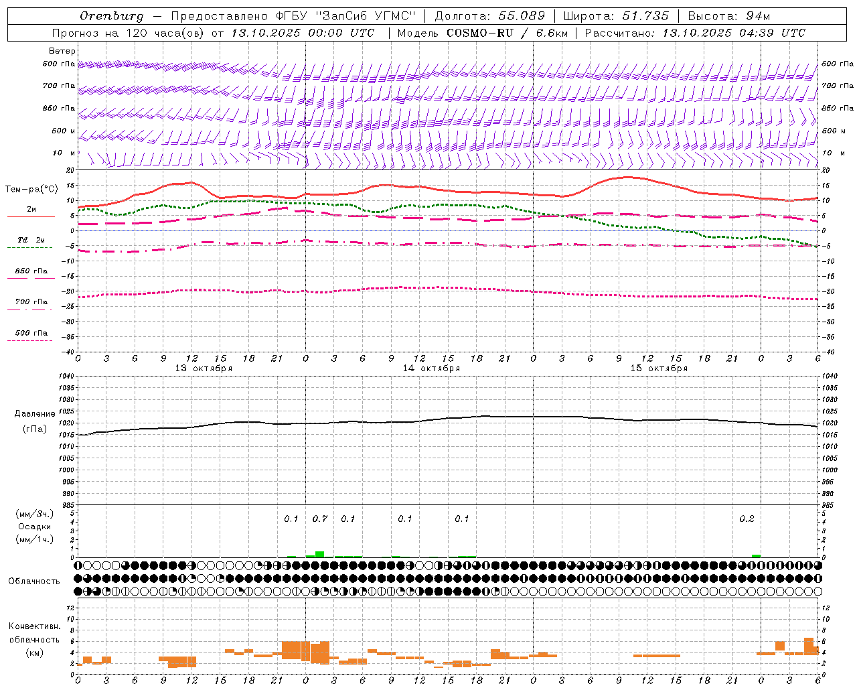Click the 'Конвективн.' convective cloud label
857x686 pixels.
point(35,626)
